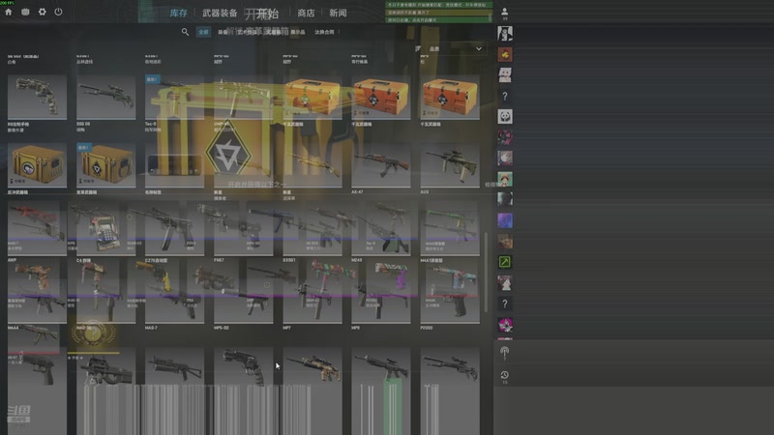The width and height of the screenshot is (774, 435).
Task: Open the recent teammates history icon
Action: [x=504, y=376]
